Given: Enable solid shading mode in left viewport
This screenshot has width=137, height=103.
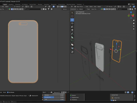Looking at the screenshot, I should (x=62, y=7).
